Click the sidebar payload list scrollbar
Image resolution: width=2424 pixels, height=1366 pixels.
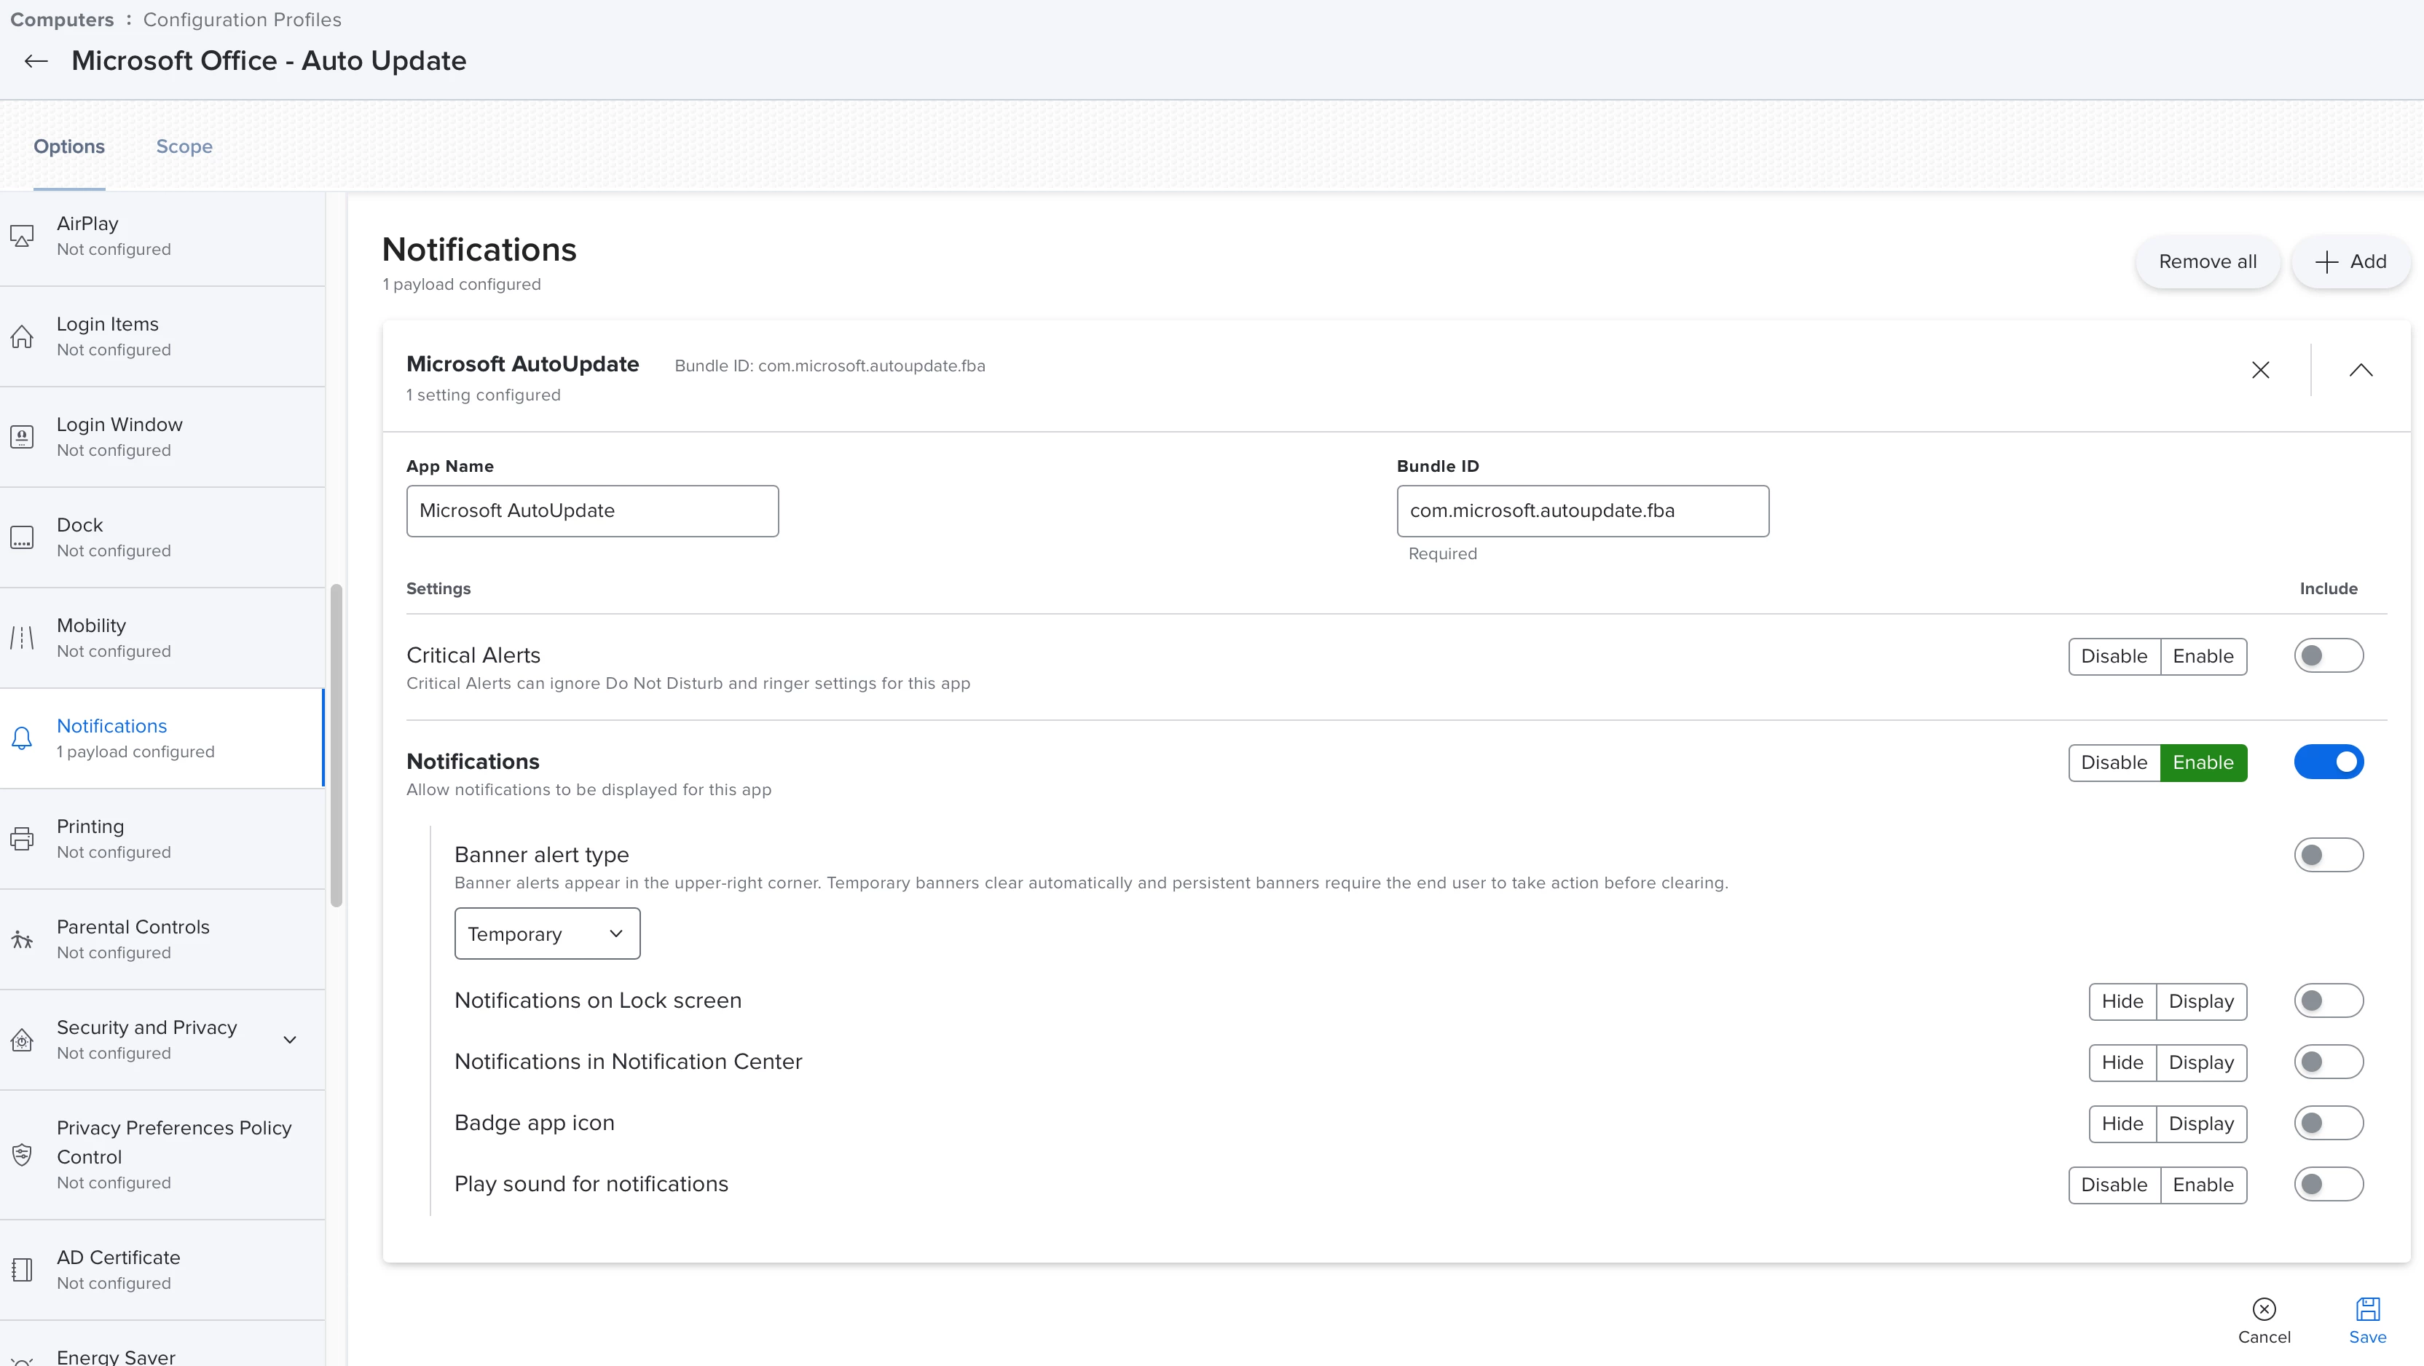(336, 745)
